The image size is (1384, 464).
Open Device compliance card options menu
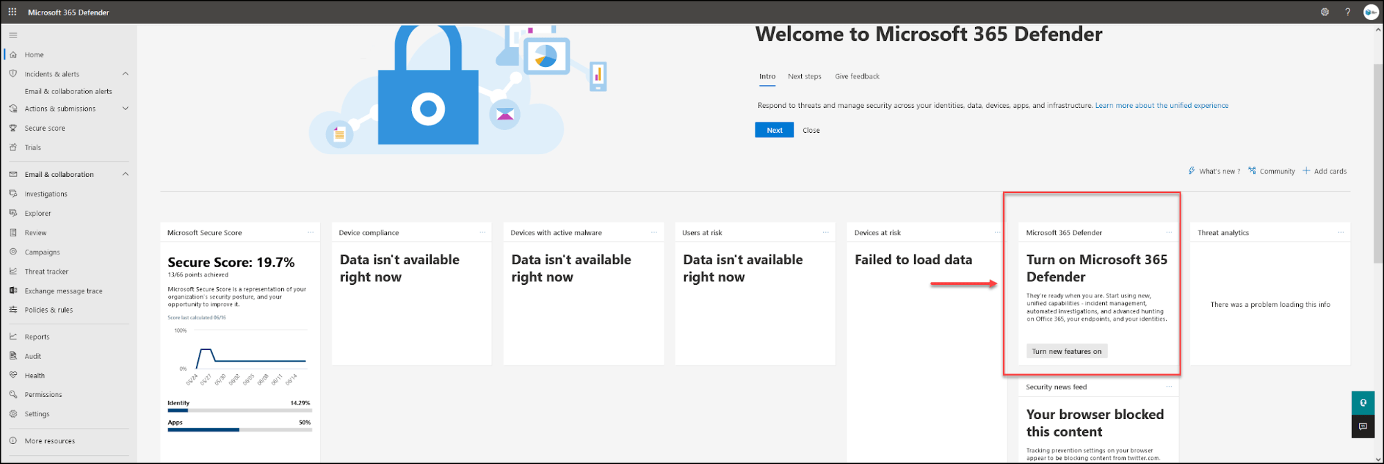point(482,232)
